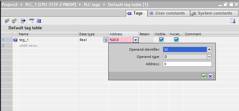
Task: Select row number 1 header
Action: tap(6, 40)
